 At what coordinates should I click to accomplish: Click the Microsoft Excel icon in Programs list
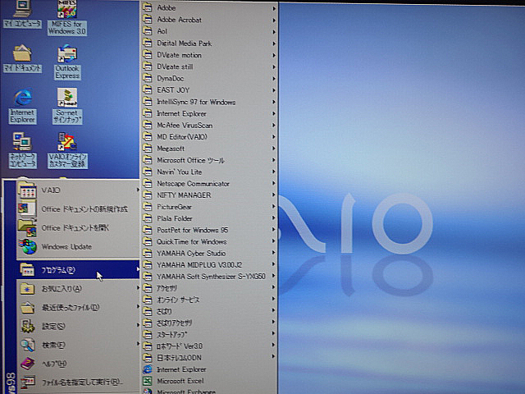click(x=148, y=382)
